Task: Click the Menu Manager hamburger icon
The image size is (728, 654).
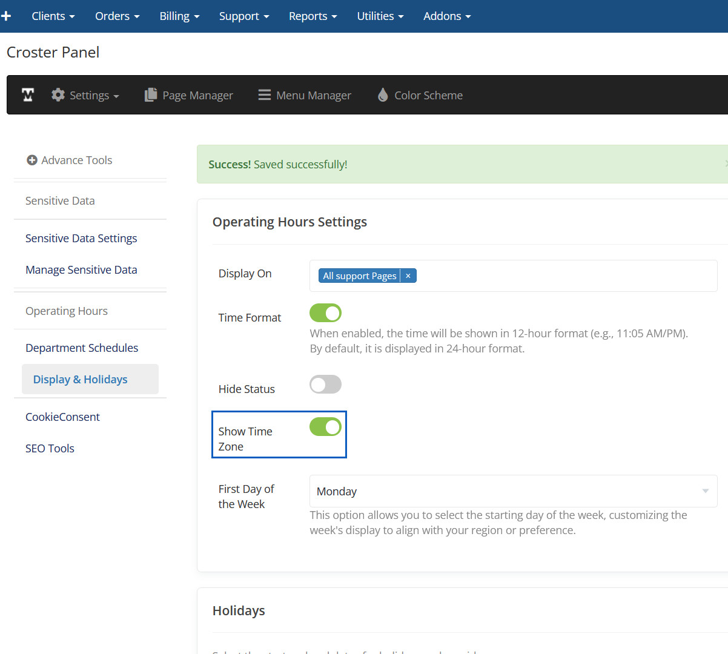Action: pos(265,95)
